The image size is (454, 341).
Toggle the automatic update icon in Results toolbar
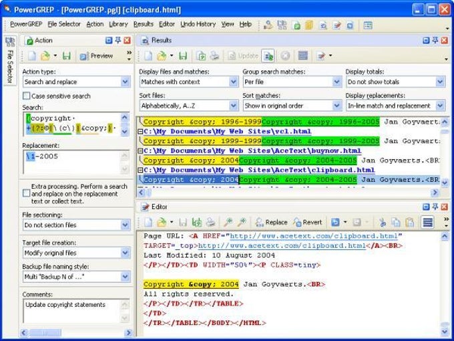(x=268, y=55)
